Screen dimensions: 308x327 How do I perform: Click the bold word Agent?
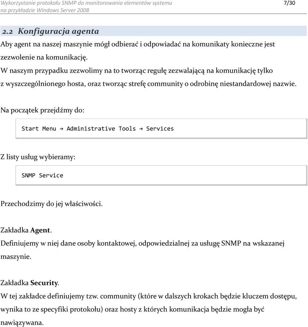(40, 230)
